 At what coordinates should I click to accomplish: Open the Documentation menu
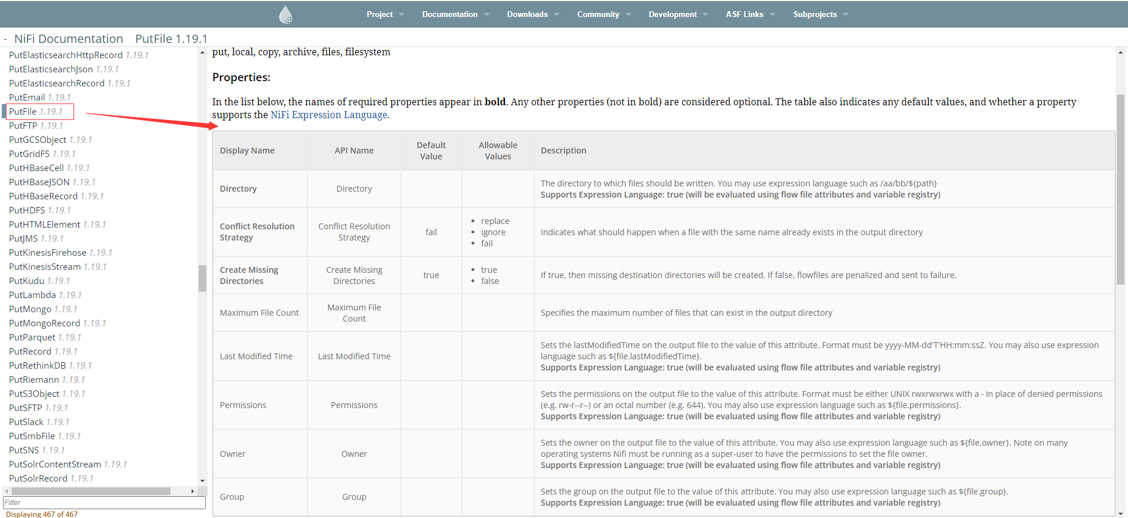pyautogui.click(x=455, y=15)
